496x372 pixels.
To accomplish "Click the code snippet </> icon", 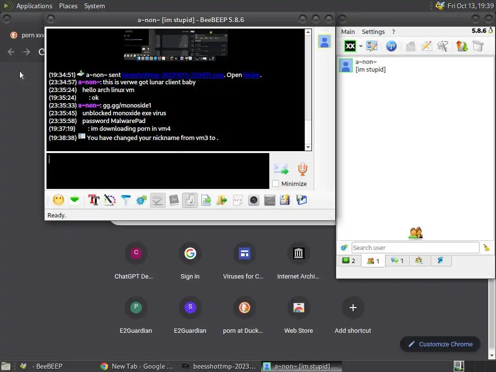I will 237,200.
